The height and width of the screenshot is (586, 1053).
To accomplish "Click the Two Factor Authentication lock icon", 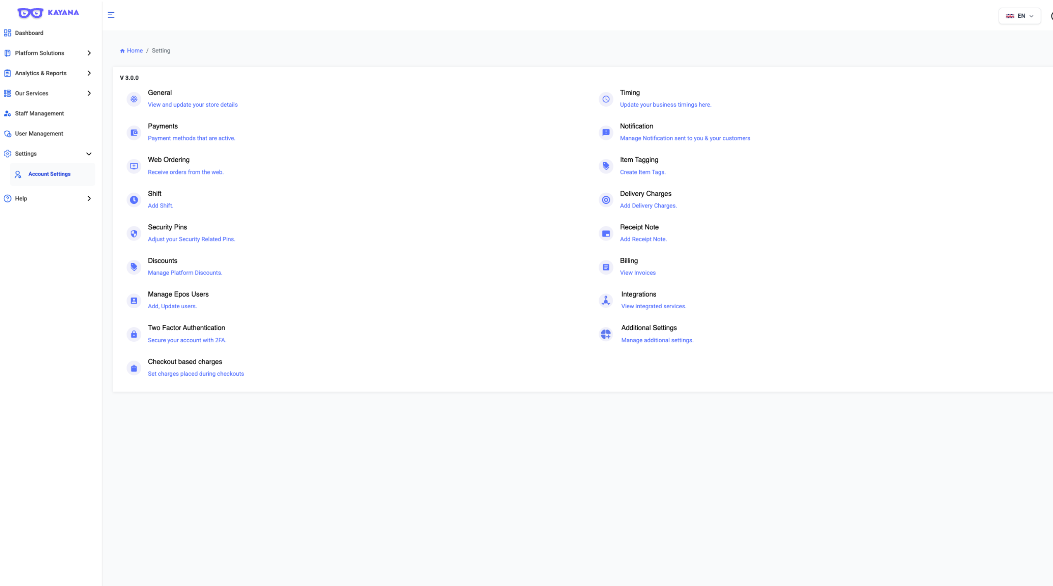I will click(134, 334).
